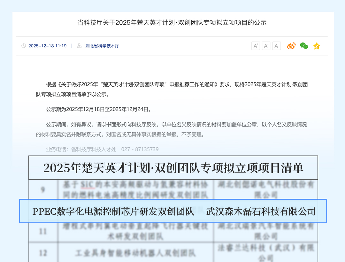This screenshot has height=262, width=345.
Task: Click the paragraph starting with 公示期间，如有异议
Action: click(x=172, y=129)
